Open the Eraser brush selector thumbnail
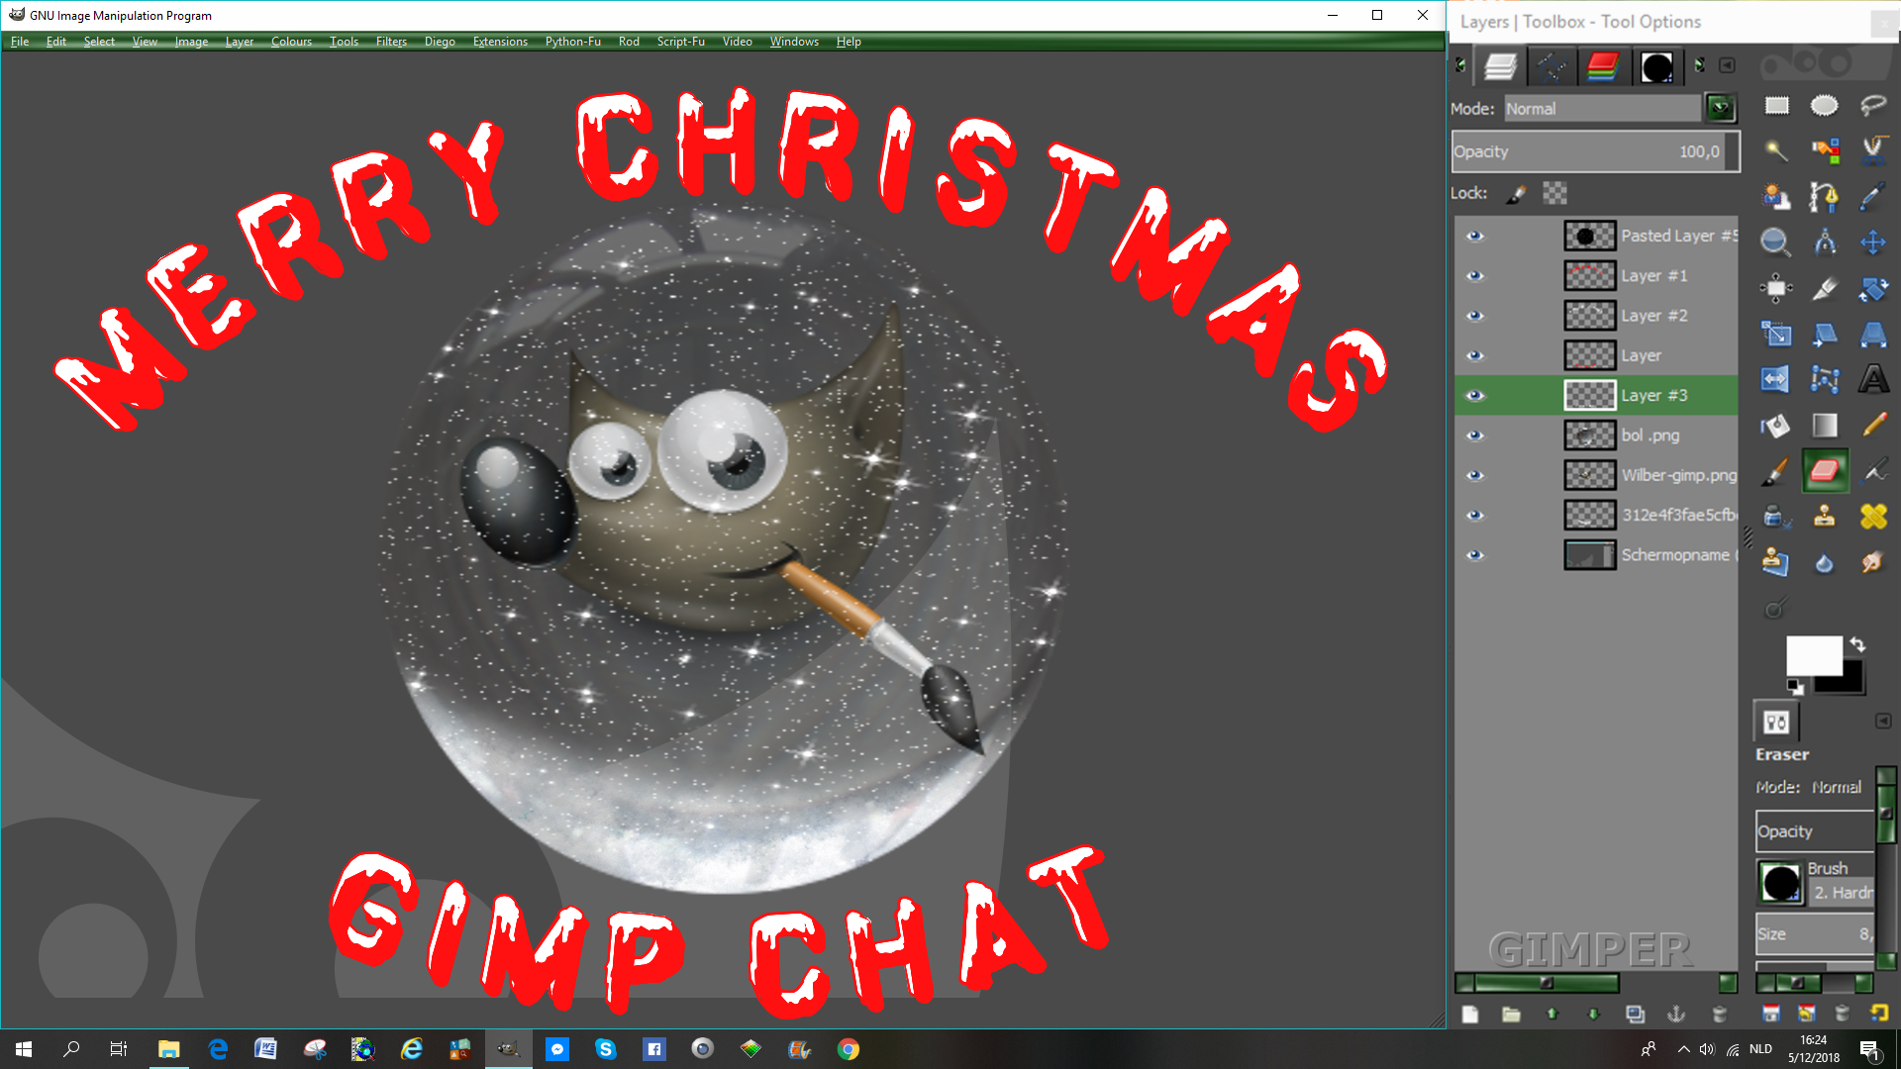This screenshot has width=1901, height=1069. coord(1781,882)
